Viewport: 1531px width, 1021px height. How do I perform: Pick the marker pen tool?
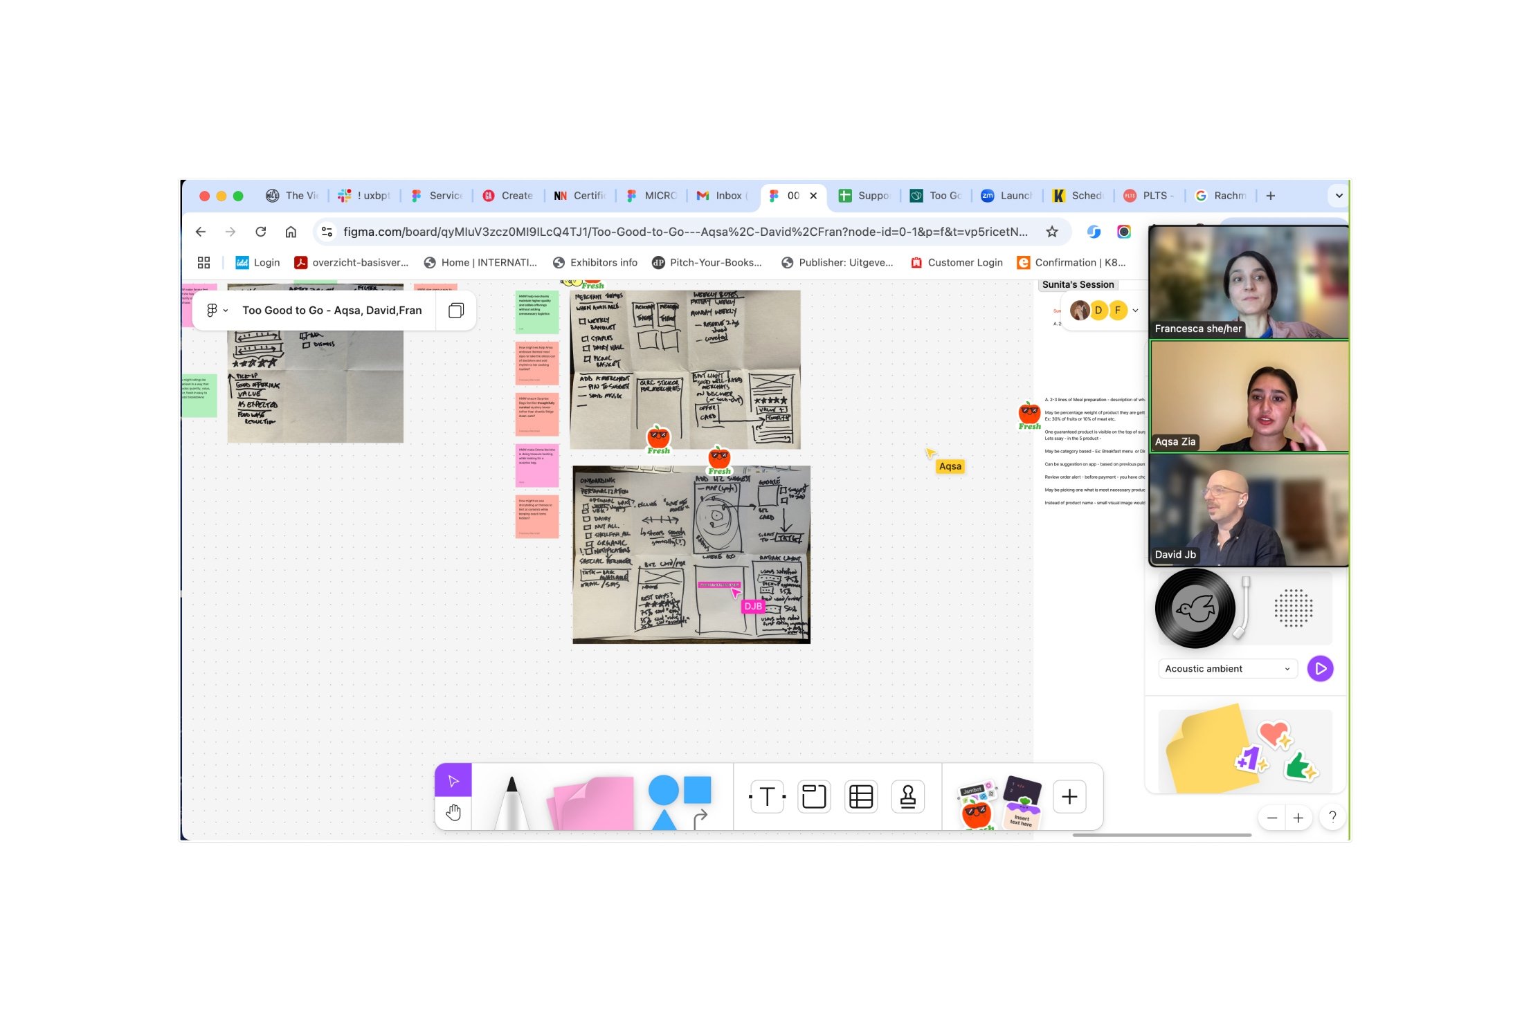[511, 802]
